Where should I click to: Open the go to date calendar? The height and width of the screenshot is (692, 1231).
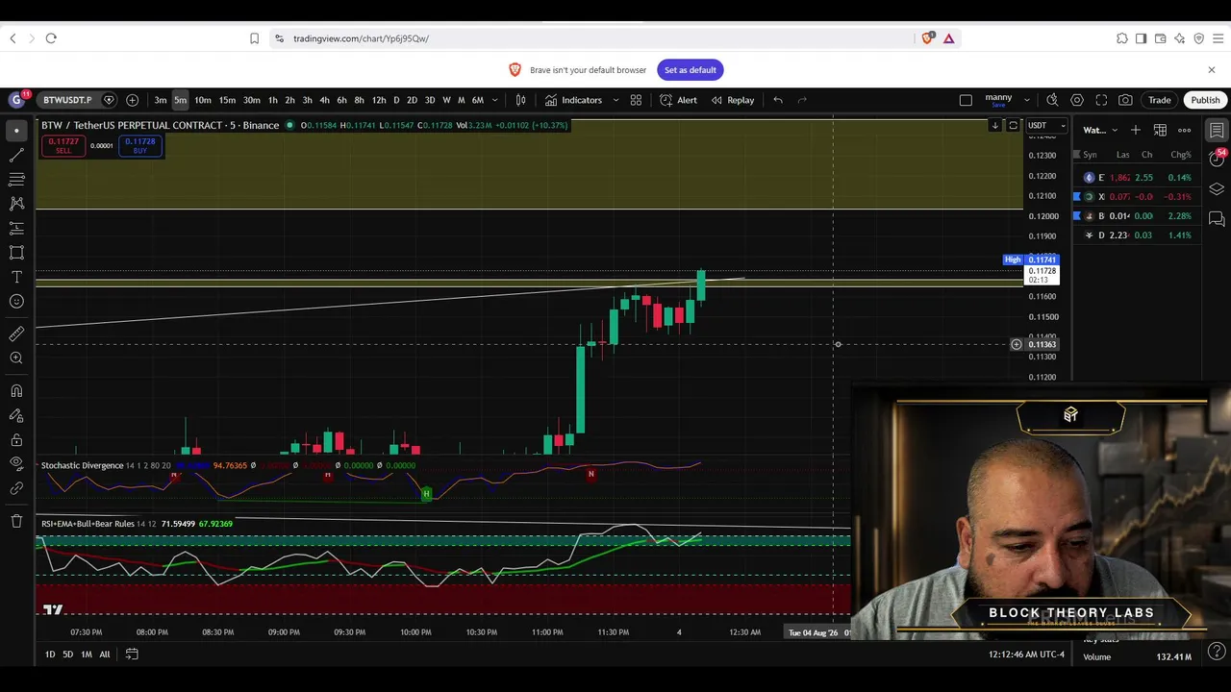[x=132, y=655]
